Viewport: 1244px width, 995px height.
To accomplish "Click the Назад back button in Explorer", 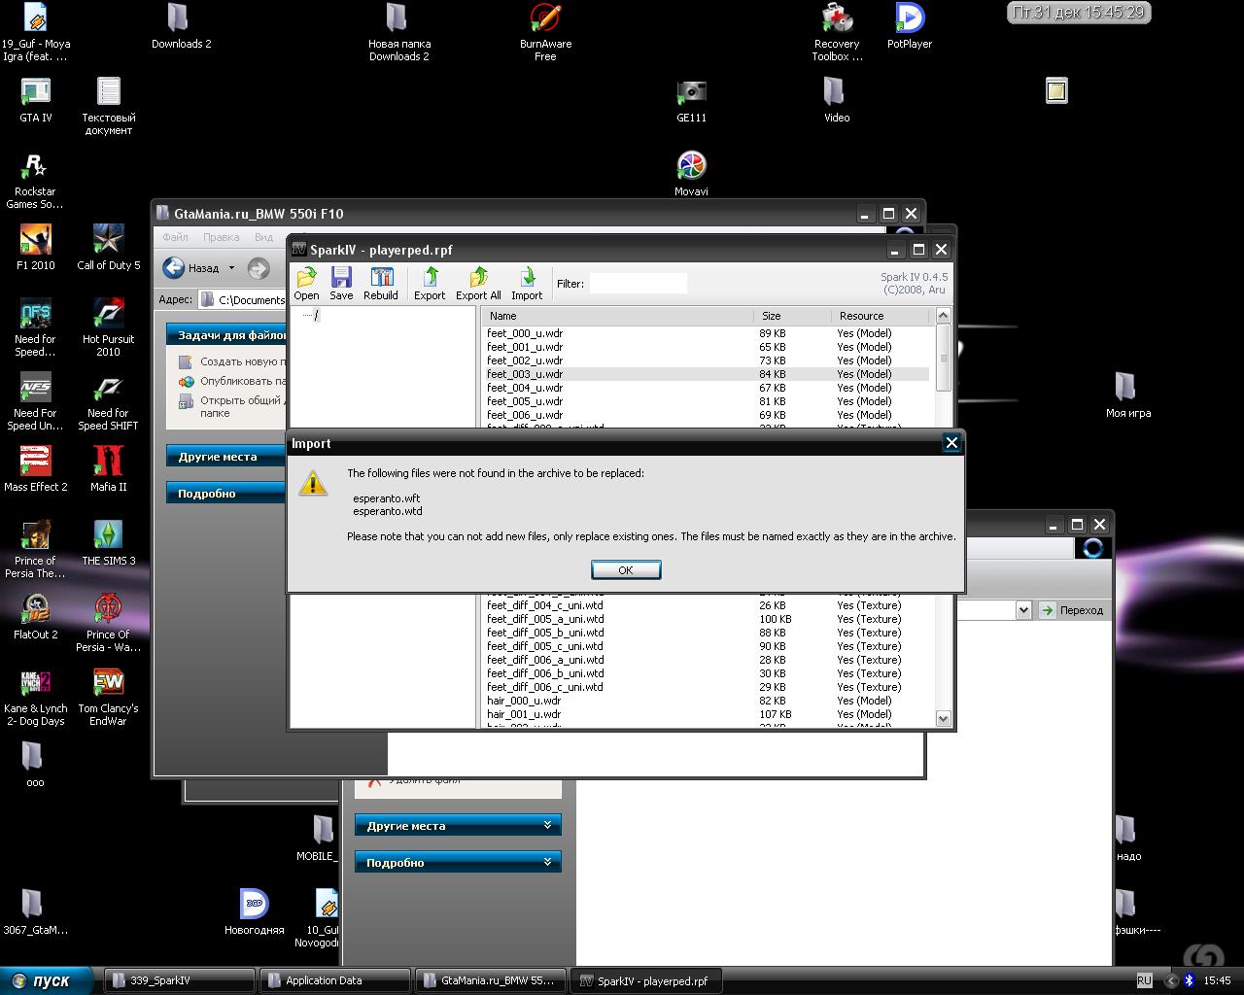I will [x=192, y=267].
